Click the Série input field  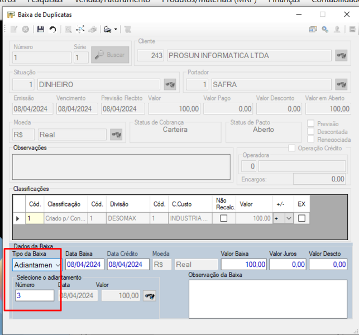[81, 58]
